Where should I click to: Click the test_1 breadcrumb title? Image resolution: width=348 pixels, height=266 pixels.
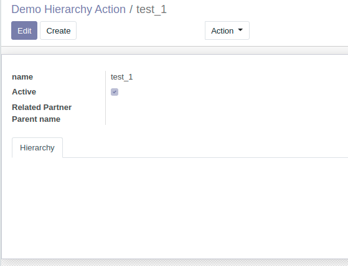pyautogui.click(x=151, y=9)
